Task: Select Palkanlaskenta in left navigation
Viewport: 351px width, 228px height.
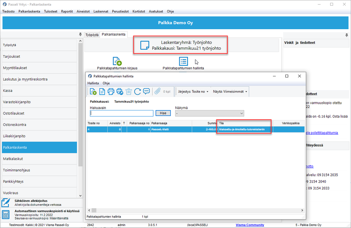Action: tap(39, 147)
